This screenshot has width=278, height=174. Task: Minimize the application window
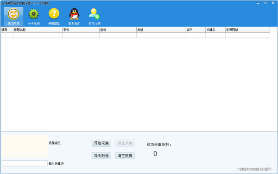258,3
